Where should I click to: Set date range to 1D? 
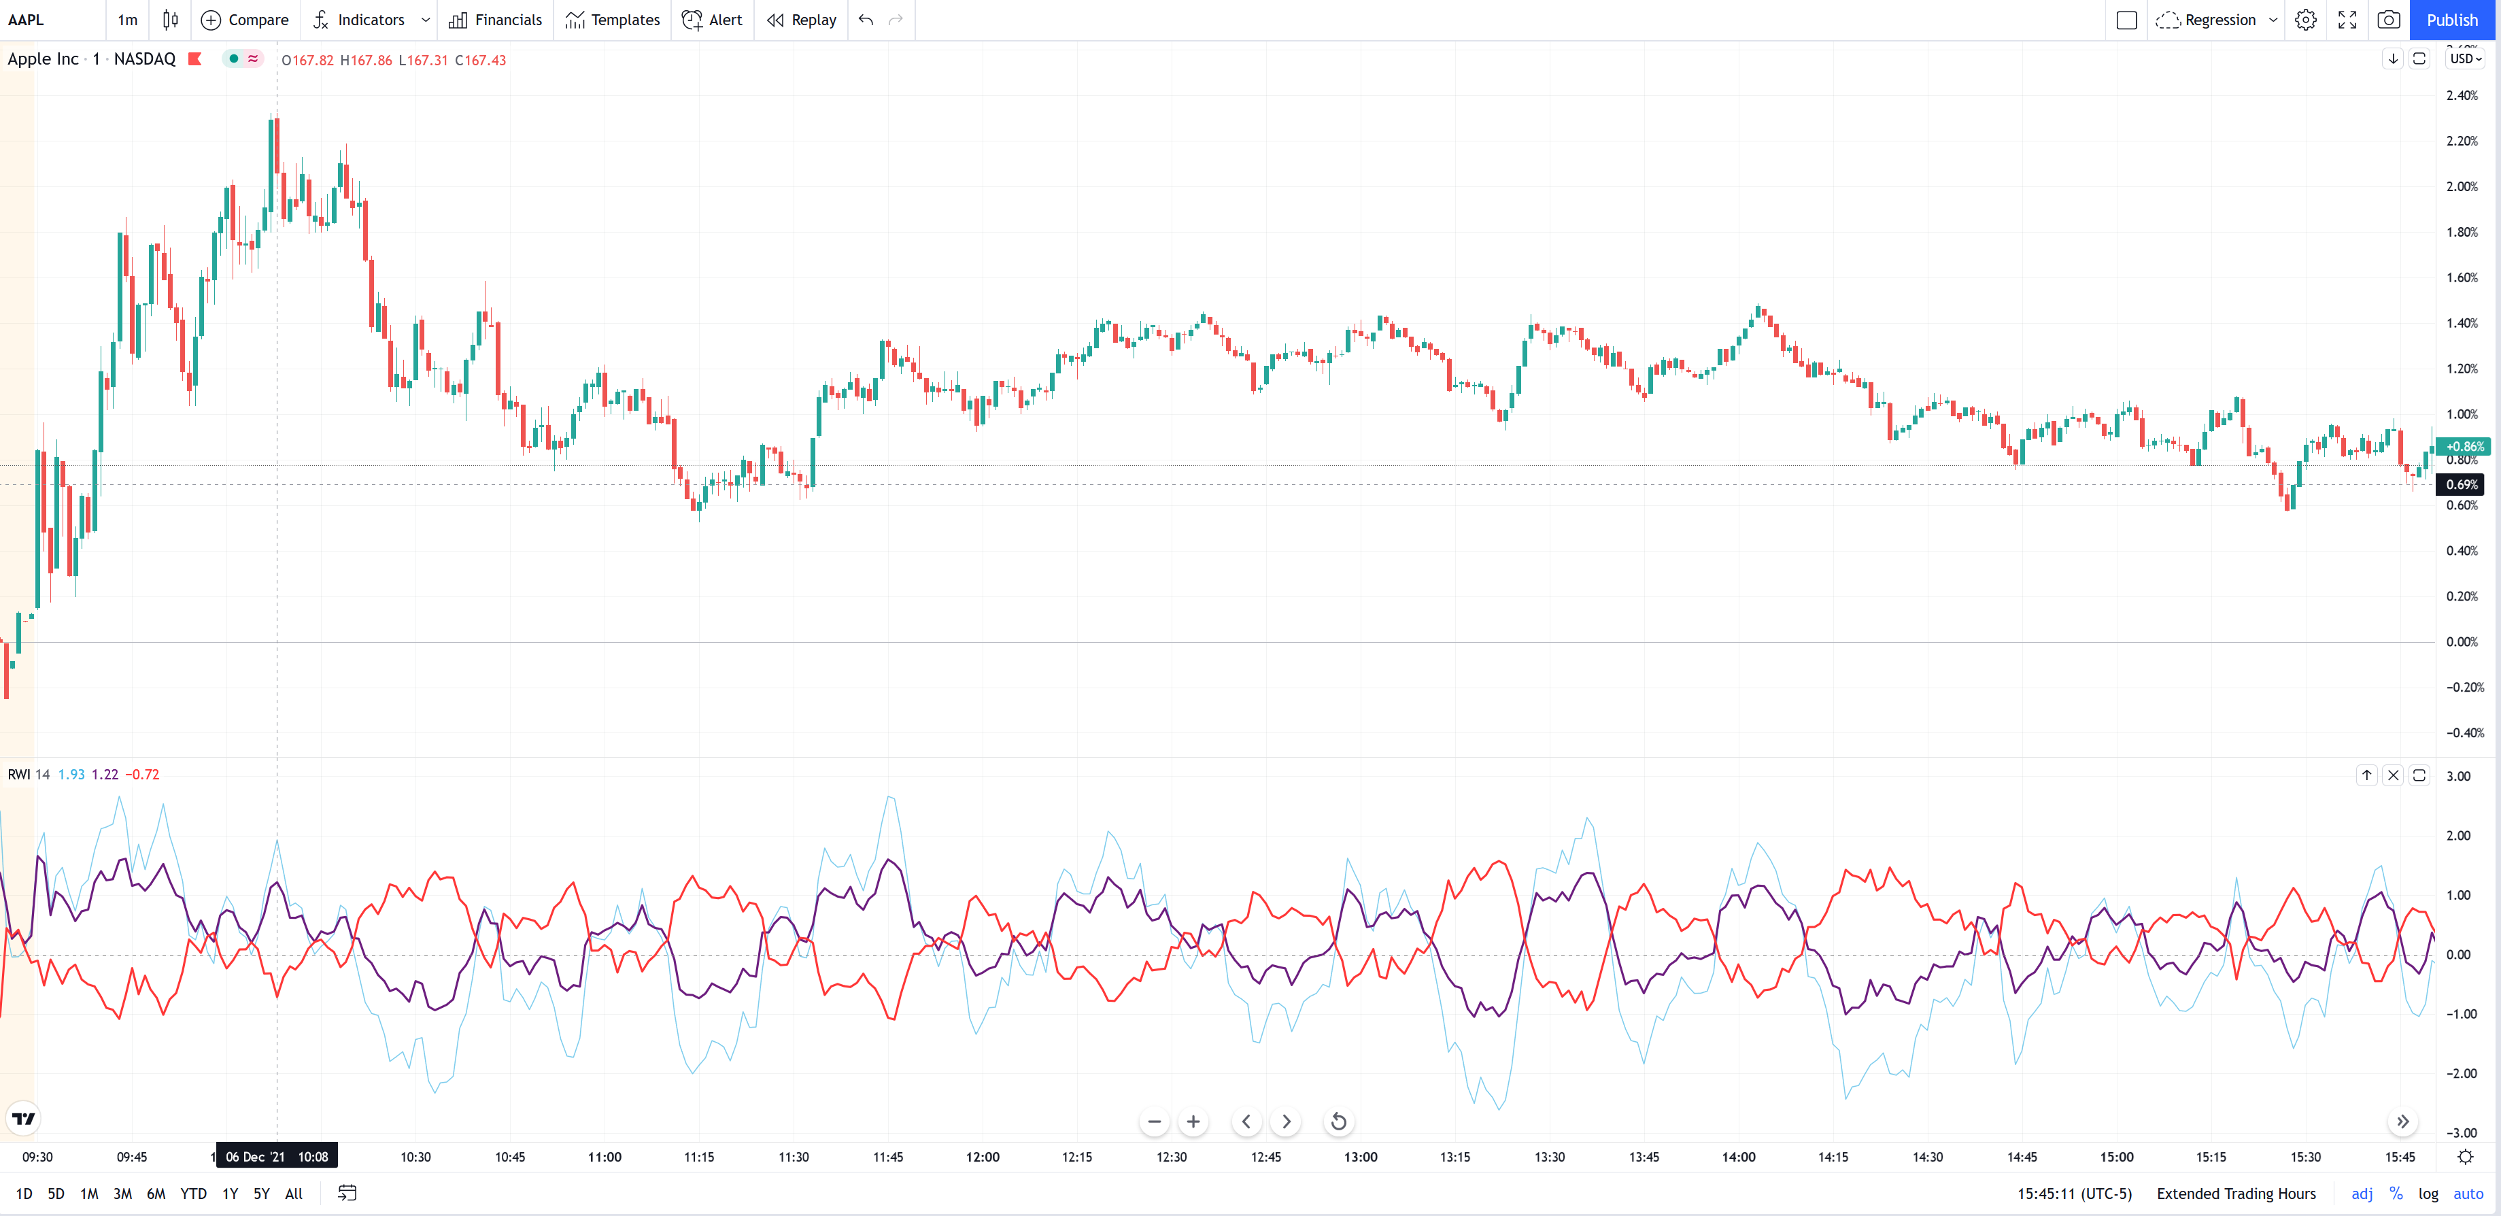(x=24, y=1194)
